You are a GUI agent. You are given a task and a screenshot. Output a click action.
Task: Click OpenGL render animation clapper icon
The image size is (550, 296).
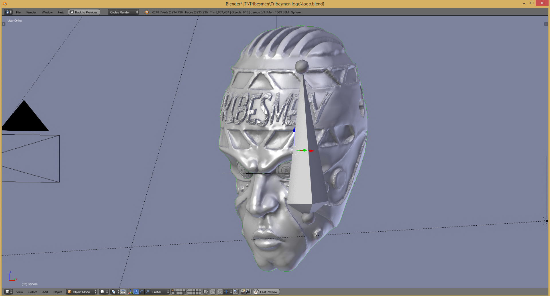(x=248, y=292)
